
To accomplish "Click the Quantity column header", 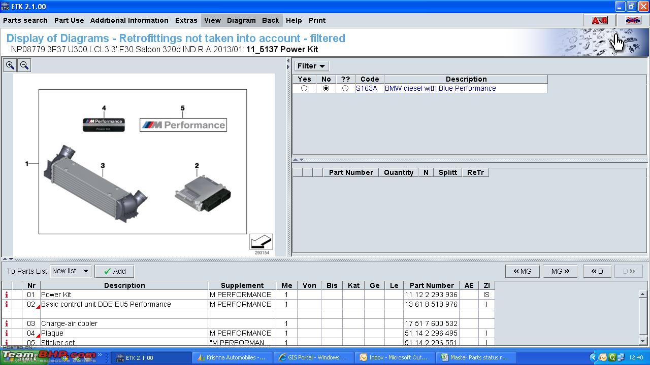I will point(399,172).
